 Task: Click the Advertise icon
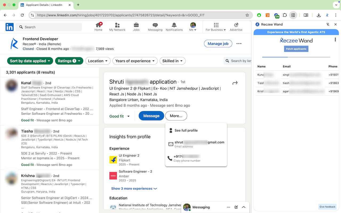click(x=236, y=27)
